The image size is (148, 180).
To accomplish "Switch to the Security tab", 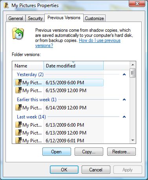I will click(x=35, y=18).
